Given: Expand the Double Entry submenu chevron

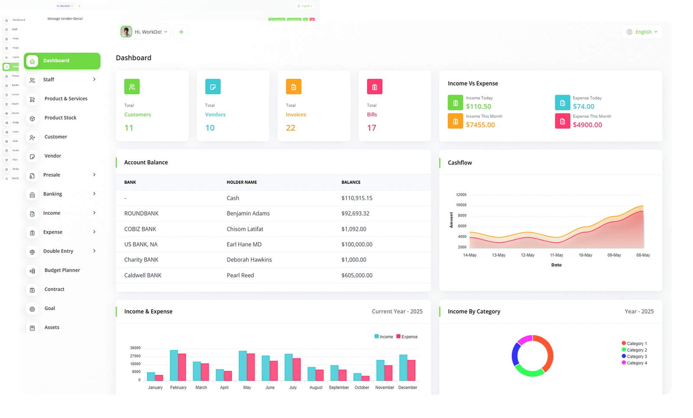Looking at the screenshot, I should point(94,251).
